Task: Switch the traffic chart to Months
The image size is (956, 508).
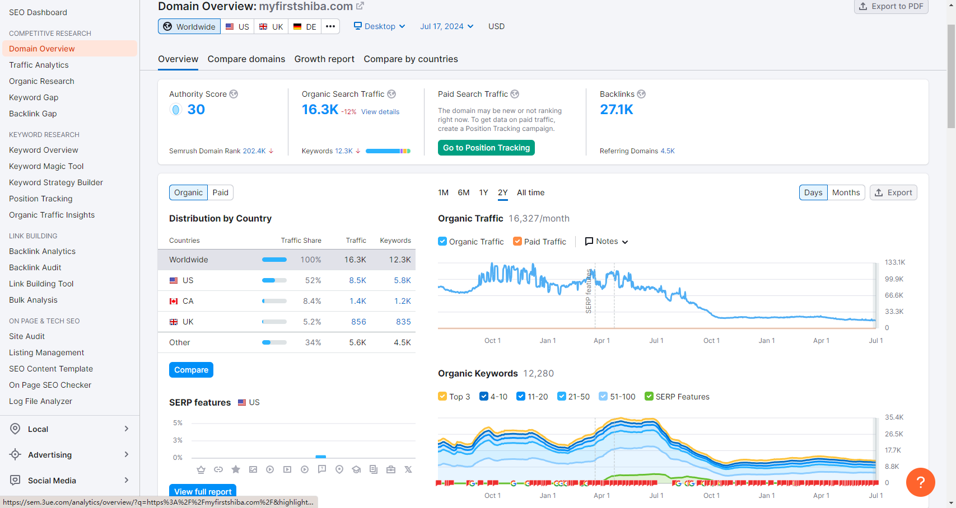Action: [x=846, y=192]
